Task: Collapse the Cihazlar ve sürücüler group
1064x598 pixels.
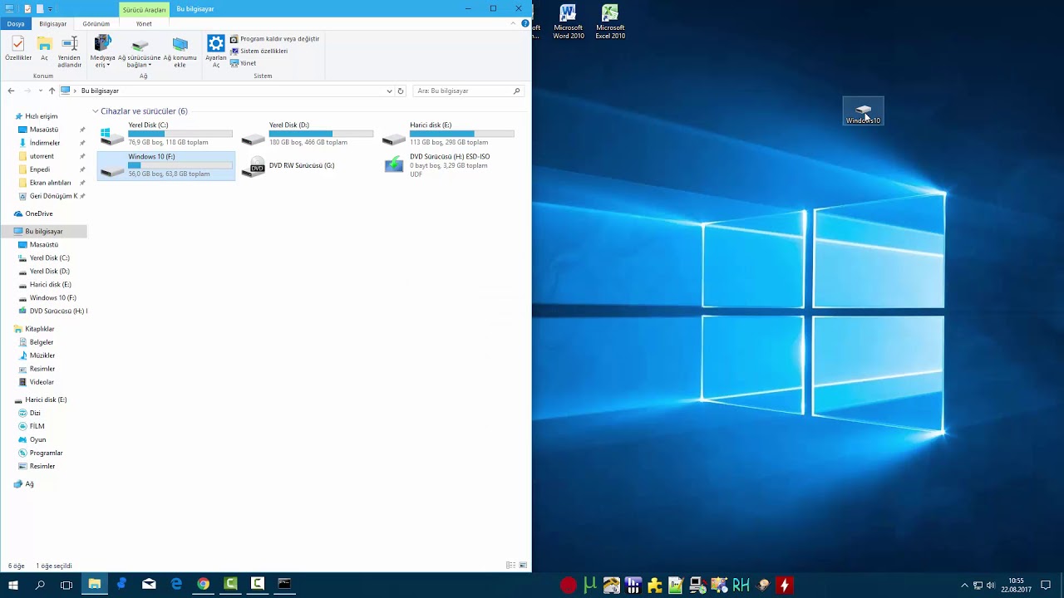Action: pos(96,111)
